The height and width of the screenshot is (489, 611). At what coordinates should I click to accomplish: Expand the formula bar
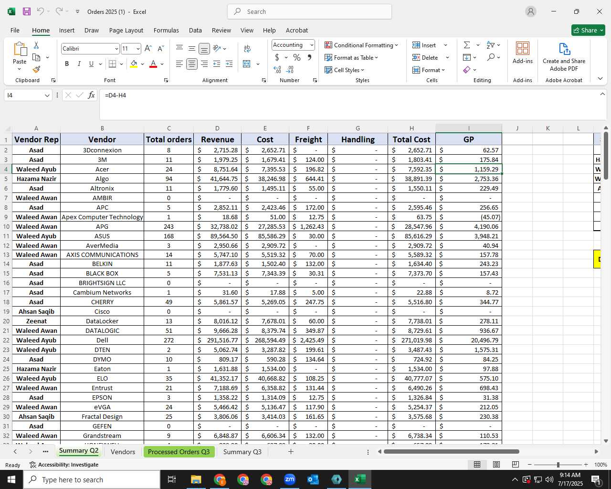(x=602, y=94)
